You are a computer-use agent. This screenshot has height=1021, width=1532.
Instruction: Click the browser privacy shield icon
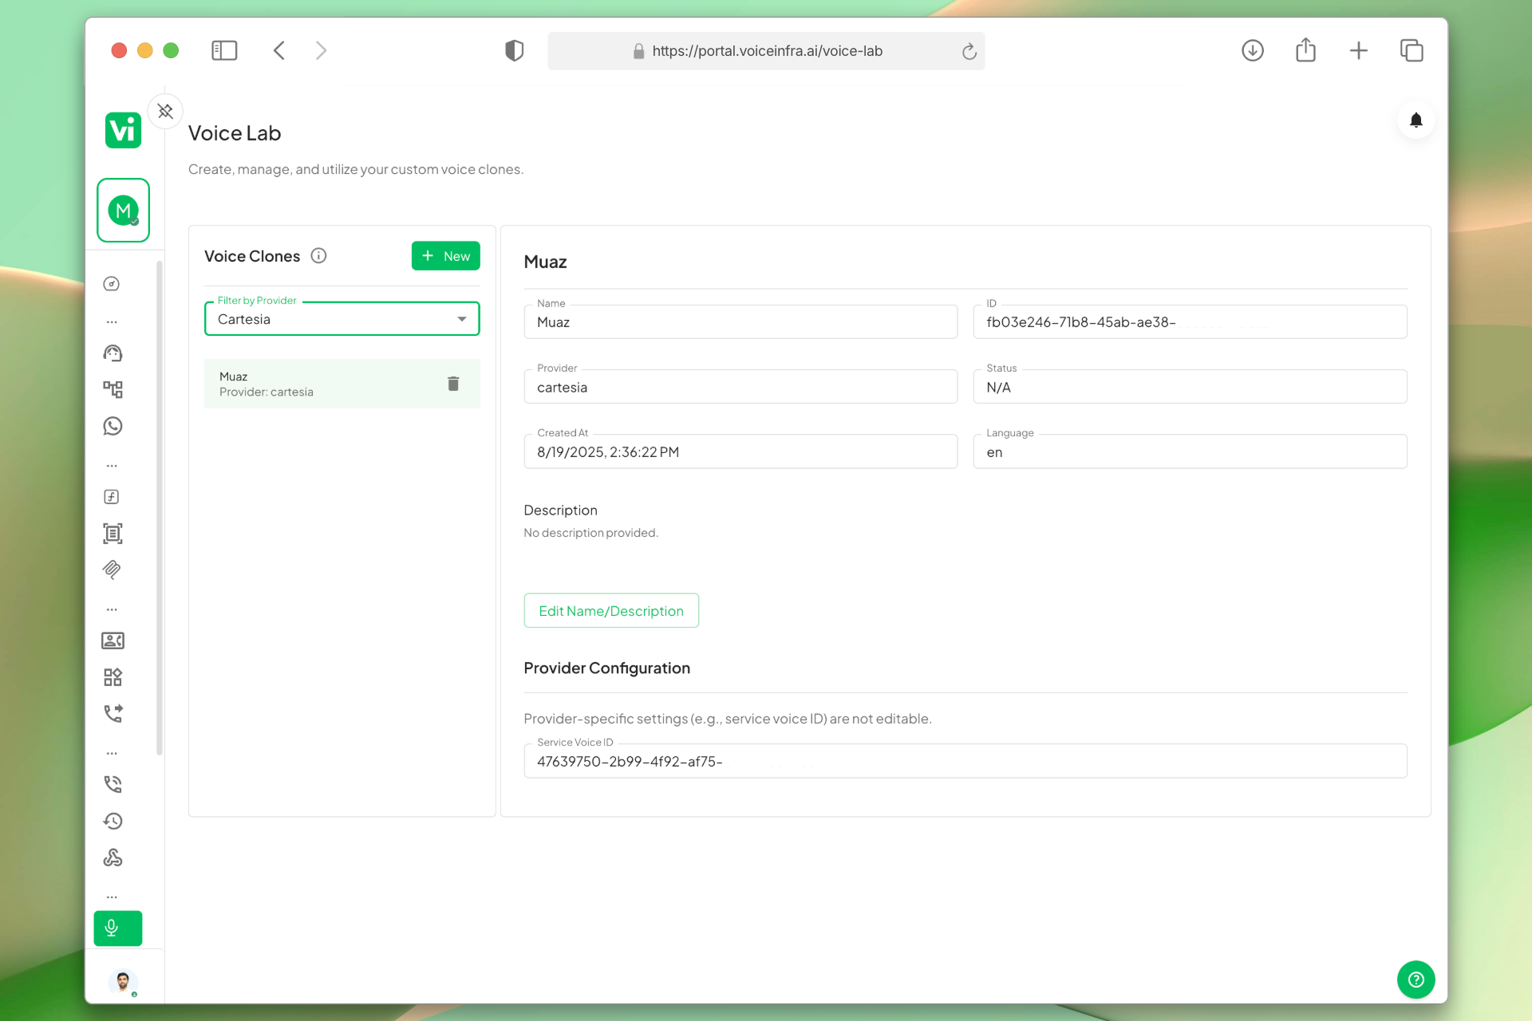[514, 51]
